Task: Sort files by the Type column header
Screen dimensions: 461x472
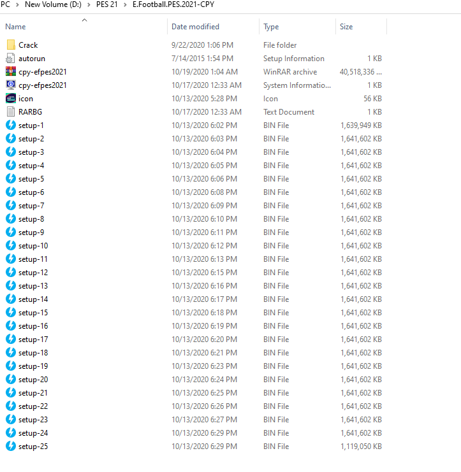Action: [x=271, y=27]
